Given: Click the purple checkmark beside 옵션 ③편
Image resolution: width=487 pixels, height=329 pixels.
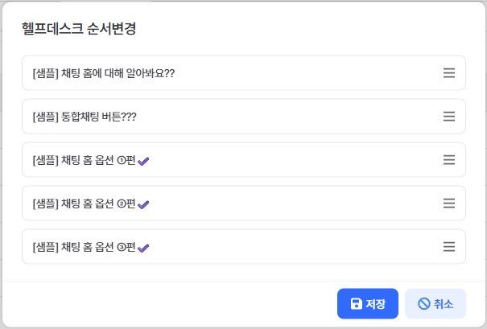Looking at the screenshot, I should (143, 248).
